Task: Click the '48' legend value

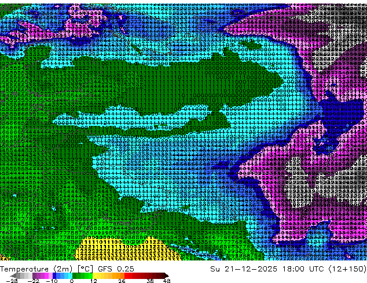Action: click(167, 281)
